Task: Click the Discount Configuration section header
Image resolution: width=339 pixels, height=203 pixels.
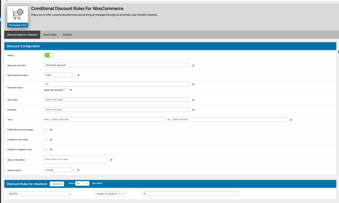Action: 170,46
